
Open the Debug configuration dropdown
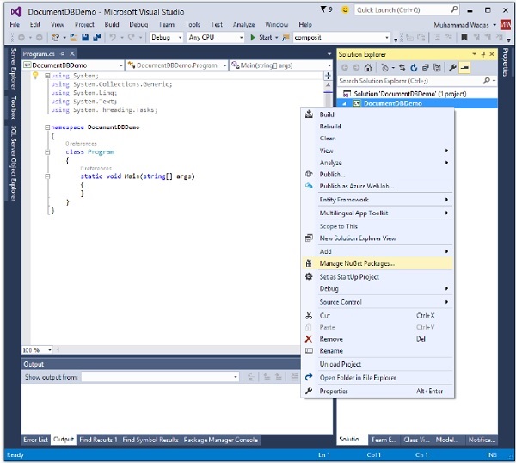pos(180,38)
